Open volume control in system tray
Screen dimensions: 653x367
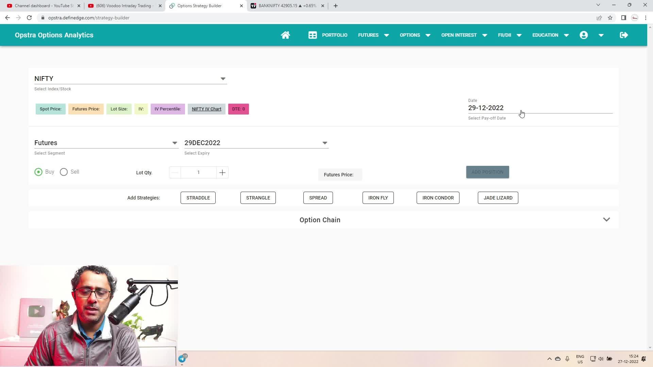tap(601, 359)
